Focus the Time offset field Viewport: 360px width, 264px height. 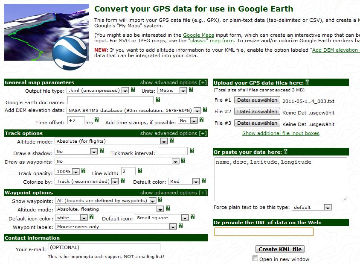pyautogui.click(x=76, y=120)
